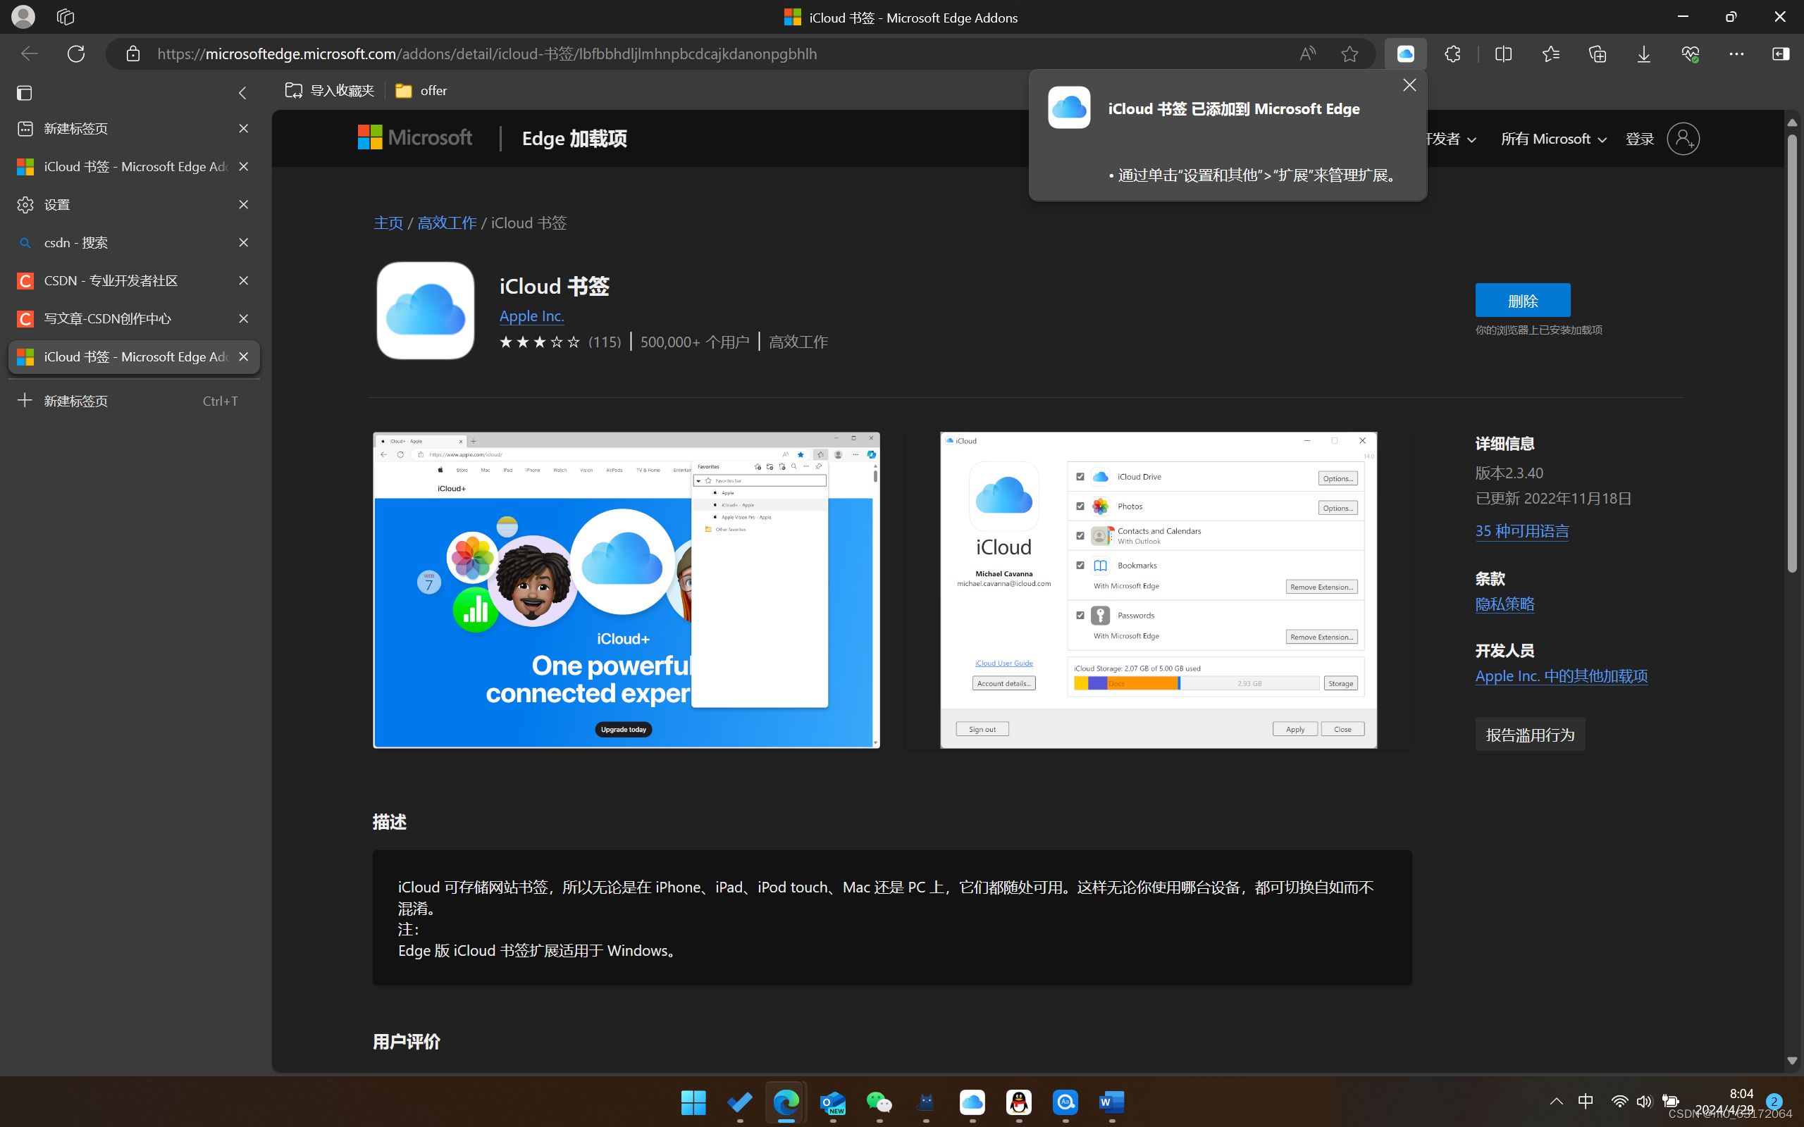Go to 主页 breadcrumb link
Screen dimensions: 1804x1127
[x=388, y=223]
